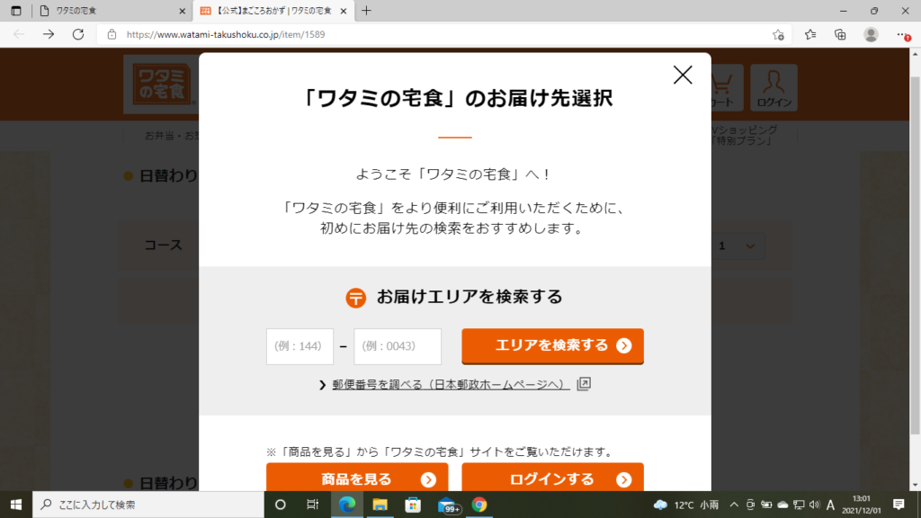Click the browser forward arrow
Screen dimensions: 921x518
point(49,34)
